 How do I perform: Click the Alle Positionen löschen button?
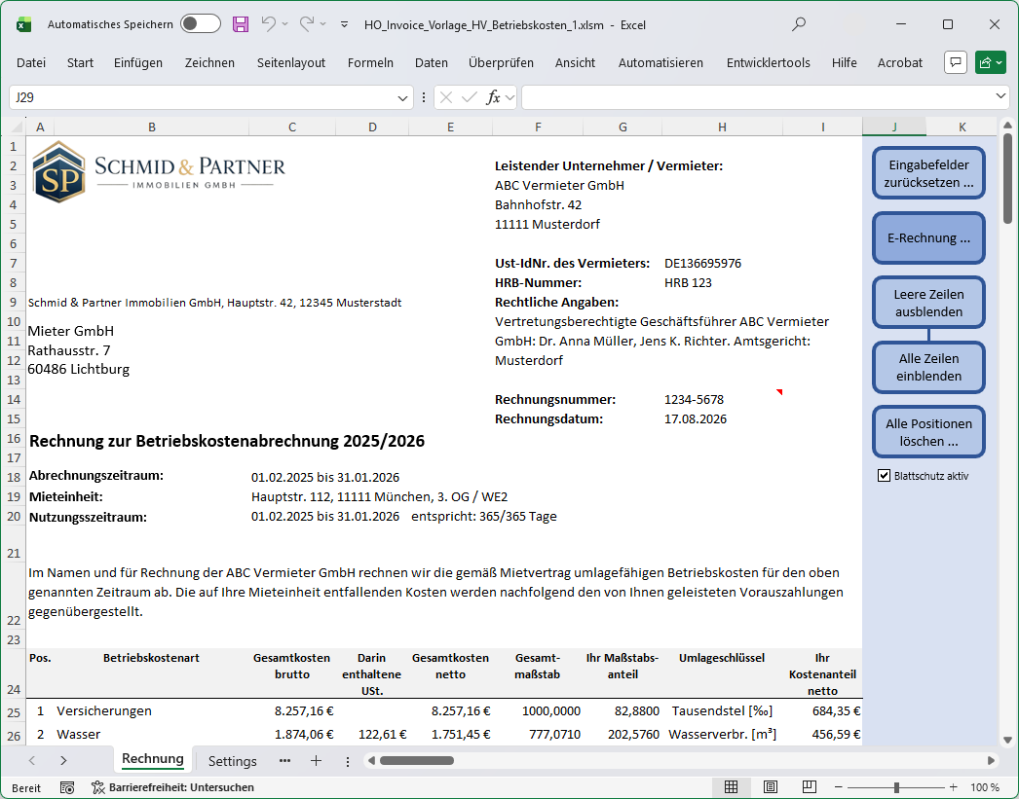tap(928, 432)
